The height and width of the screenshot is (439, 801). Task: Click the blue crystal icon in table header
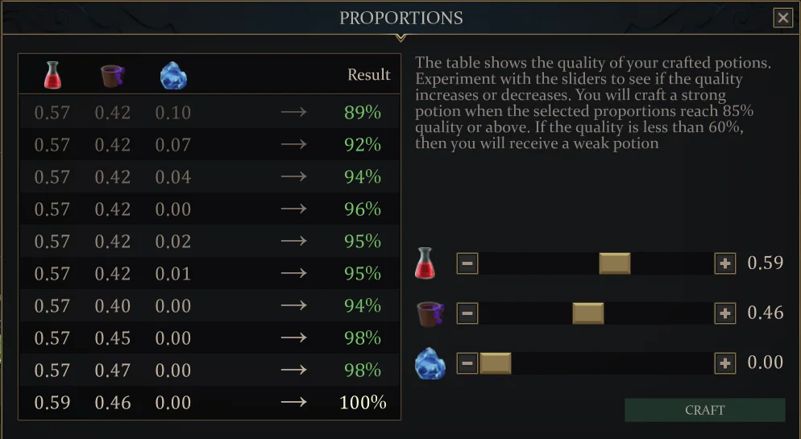pos(173,76)
